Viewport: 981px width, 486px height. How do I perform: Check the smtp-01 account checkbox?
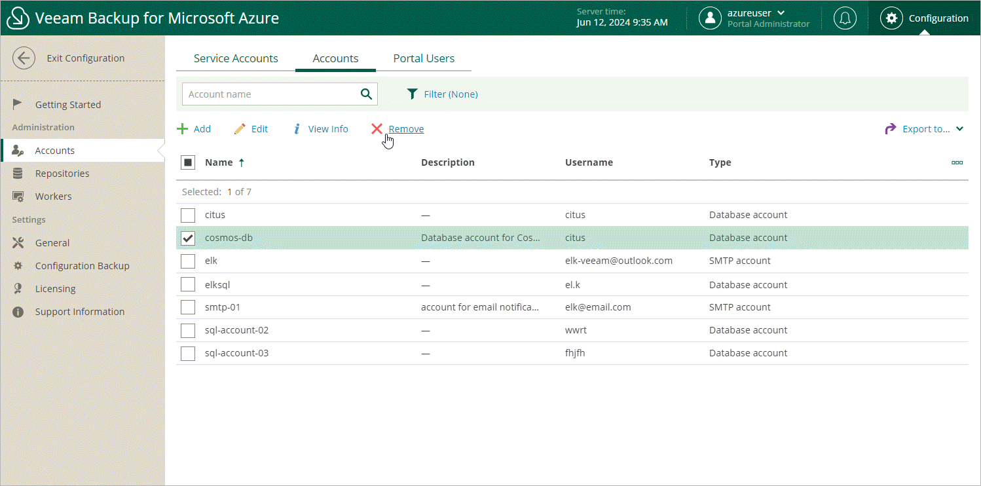coord(188,307)
